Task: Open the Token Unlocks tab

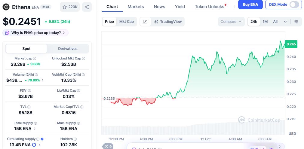Action: point(210,7)
